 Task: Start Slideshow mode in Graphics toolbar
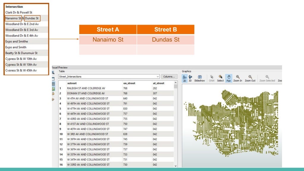point(199,78)
